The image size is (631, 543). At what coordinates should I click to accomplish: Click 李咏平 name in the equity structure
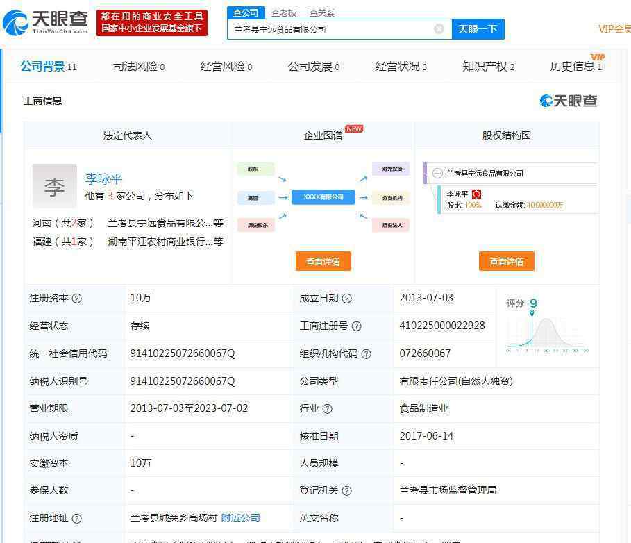click(457, 194)
